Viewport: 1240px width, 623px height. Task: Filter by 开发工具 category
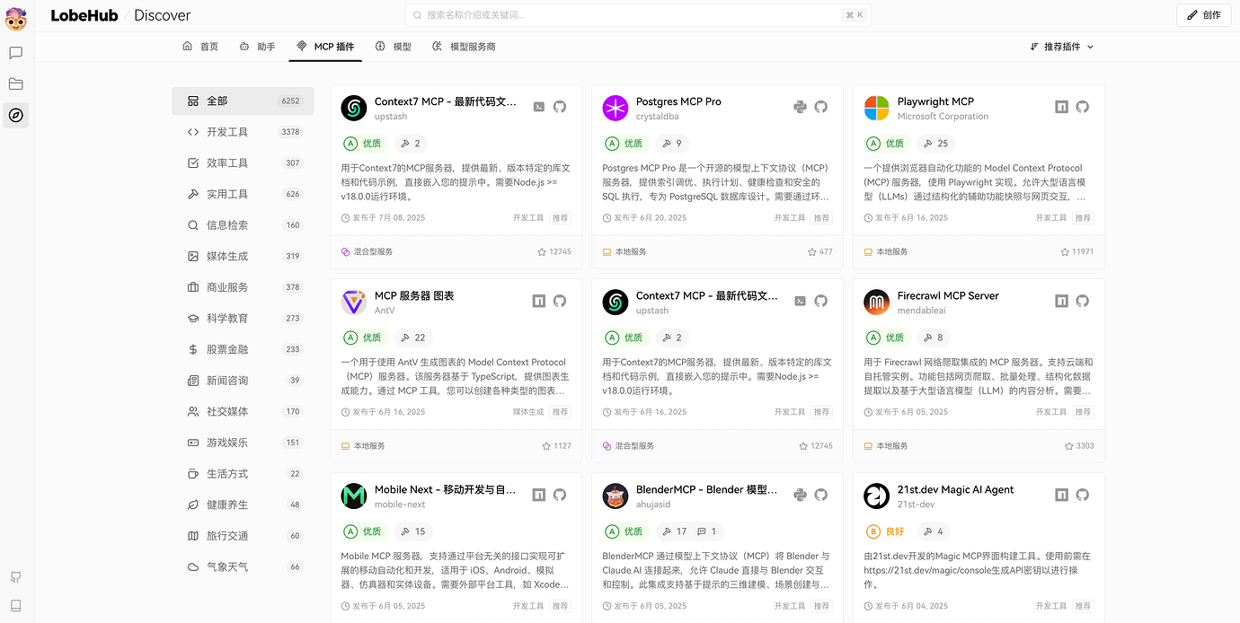click(x=243, y=132)
